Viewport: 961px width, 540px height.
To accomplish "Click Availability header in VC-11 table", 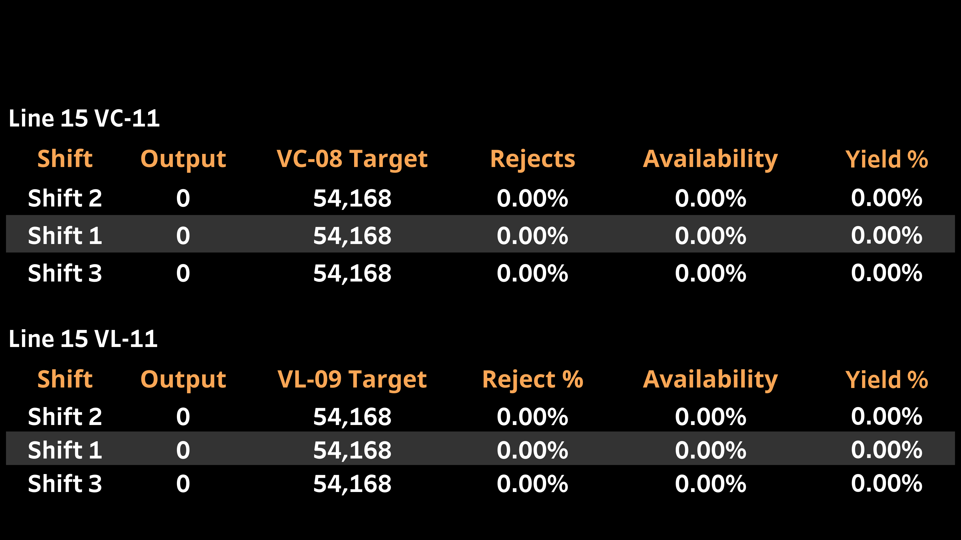I will point(710,159).
